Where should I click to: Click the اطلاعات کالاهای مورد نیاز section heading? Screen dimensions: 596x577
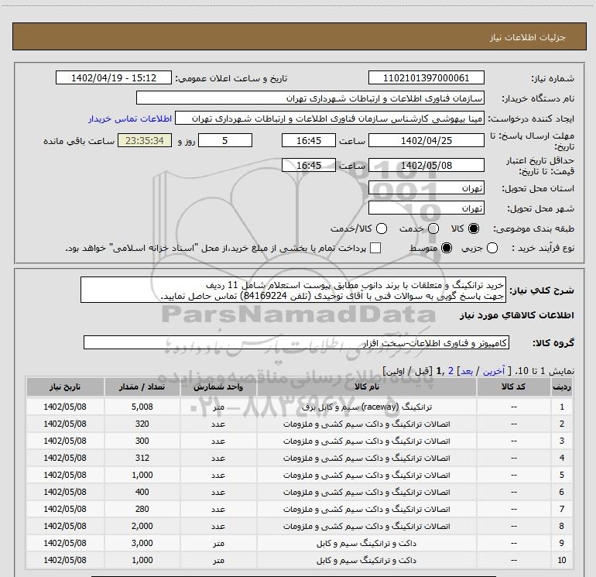pyautogui.click(x=517, y=315)
